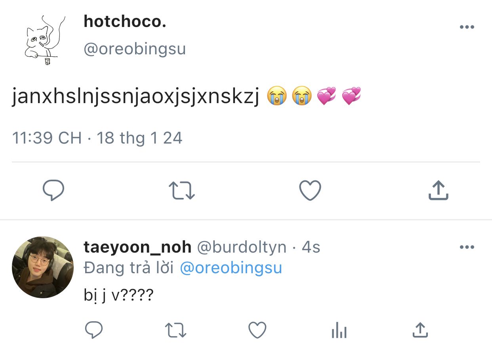Like taeyoon_noh's reply
This screenshot has width=492, height=345.
click(x=257, y=330)
